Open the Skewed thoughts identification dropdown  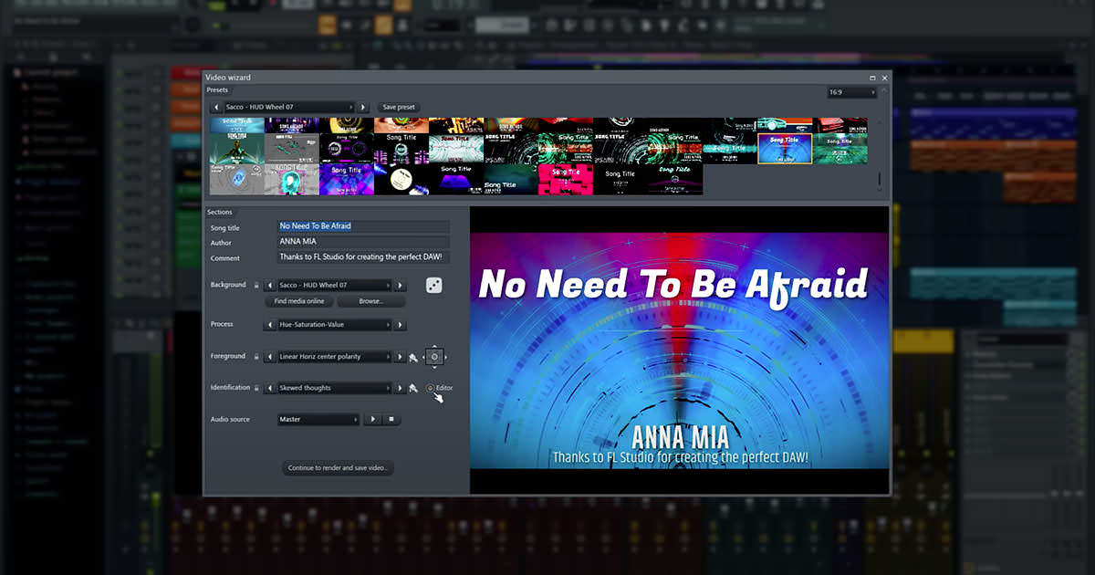coord(335,388)
